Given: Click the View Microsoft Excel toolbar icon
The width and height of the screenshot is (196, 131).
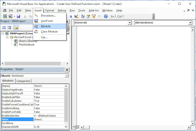Looking at the screenshot, I should point(5,16).
